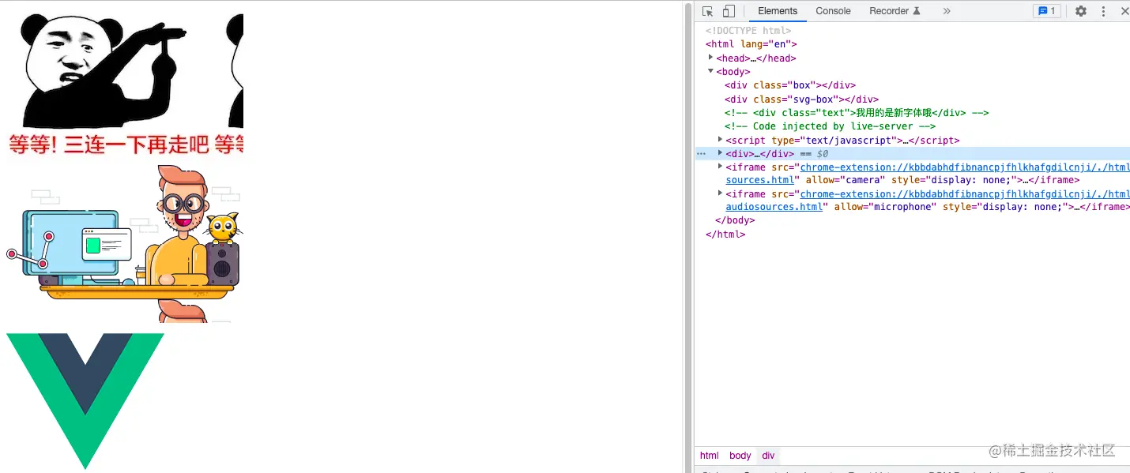Select the html lang="en" node
The image size is (1130, 473).
point(751,44)
